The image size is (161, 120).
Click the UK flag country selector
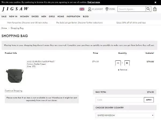coord(82,9)
